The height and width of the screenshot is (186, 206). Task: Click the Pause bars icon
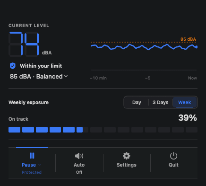pos(32,156)
